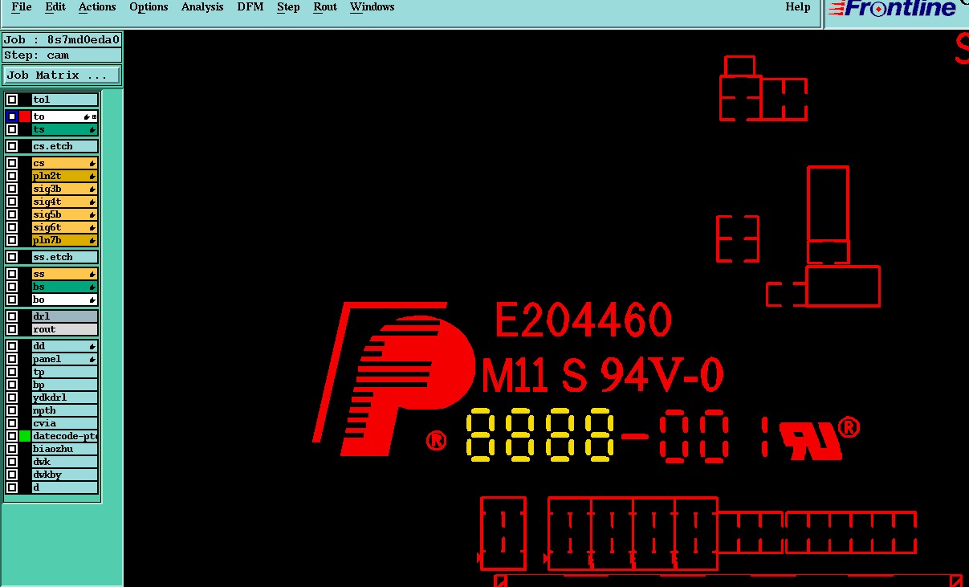969x587 pixels.
Task: Select the ss.etch layer name
Action: [64, 257]
